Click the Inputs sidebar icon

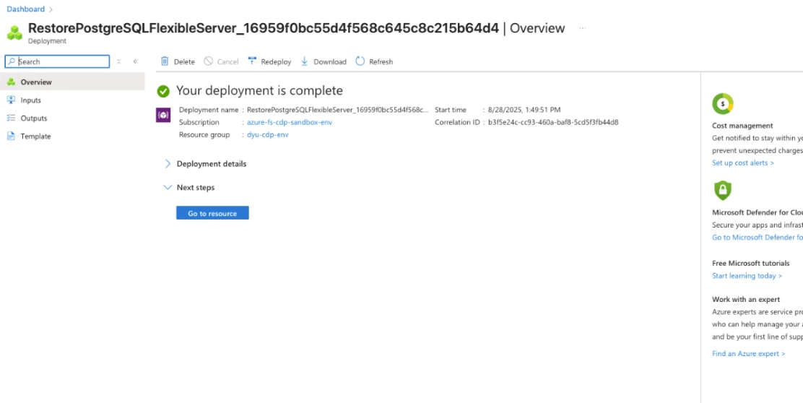click(12, 100)
